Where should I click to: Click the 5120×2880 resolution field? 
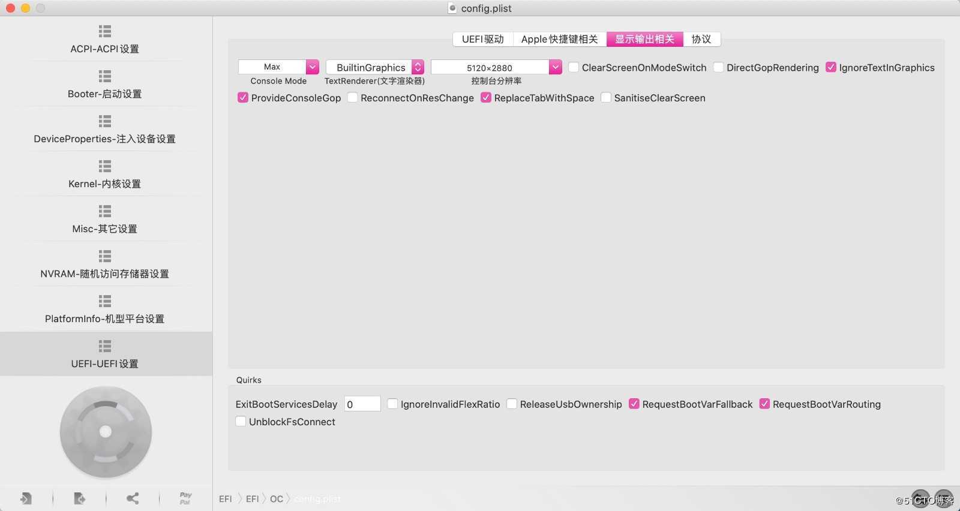click(490, 67)
